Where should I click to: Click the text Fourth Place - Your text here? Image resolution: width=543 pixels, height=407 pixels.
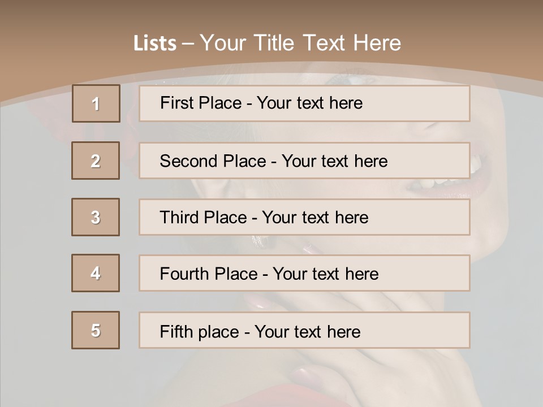269,274
